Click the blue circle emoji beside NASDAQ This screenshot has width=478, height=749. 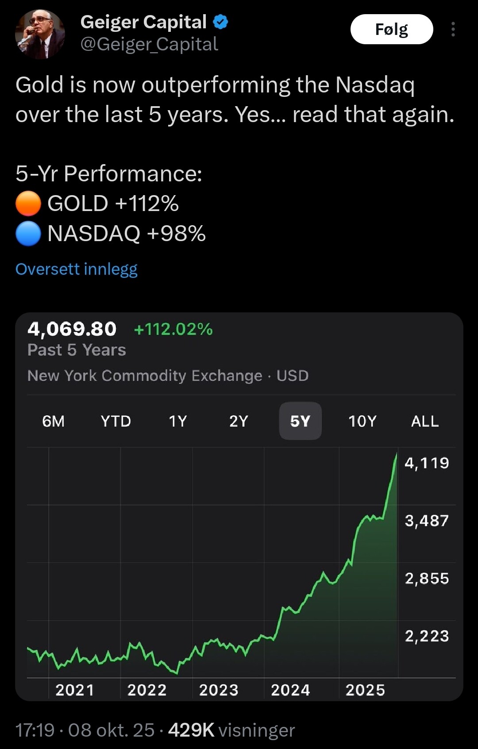pyautogui.click(x=28, y=233)
